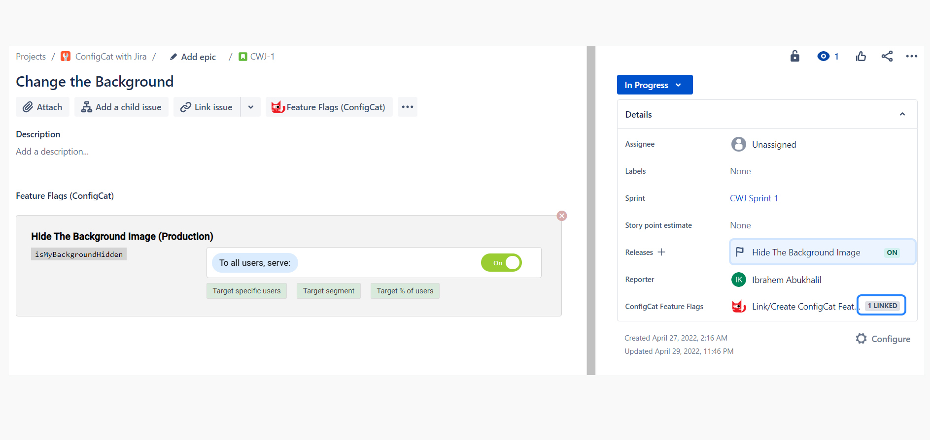Screen dimensions: 930x440
Task: Click To all users, serve: label
Action: click(255, 263)
